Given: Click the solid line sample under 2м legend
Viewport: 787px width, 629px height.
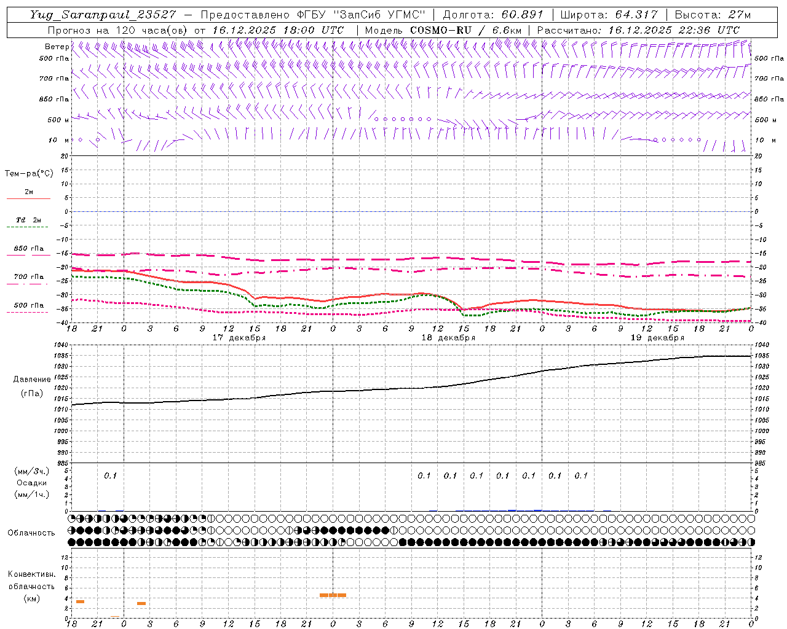Looking at the screenshot, I should coord(29,199).
